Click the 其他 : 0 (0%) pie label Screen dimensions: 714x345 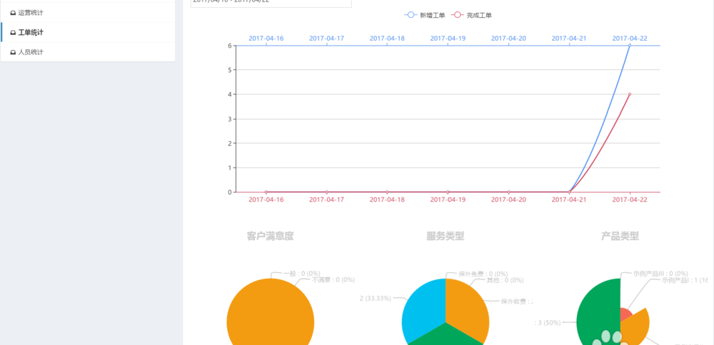[x=505, y=280]
